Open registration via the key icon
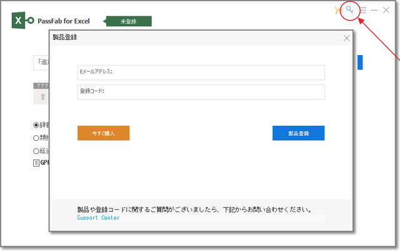Viewport: 400px width, 251px height. click(350, 11)
